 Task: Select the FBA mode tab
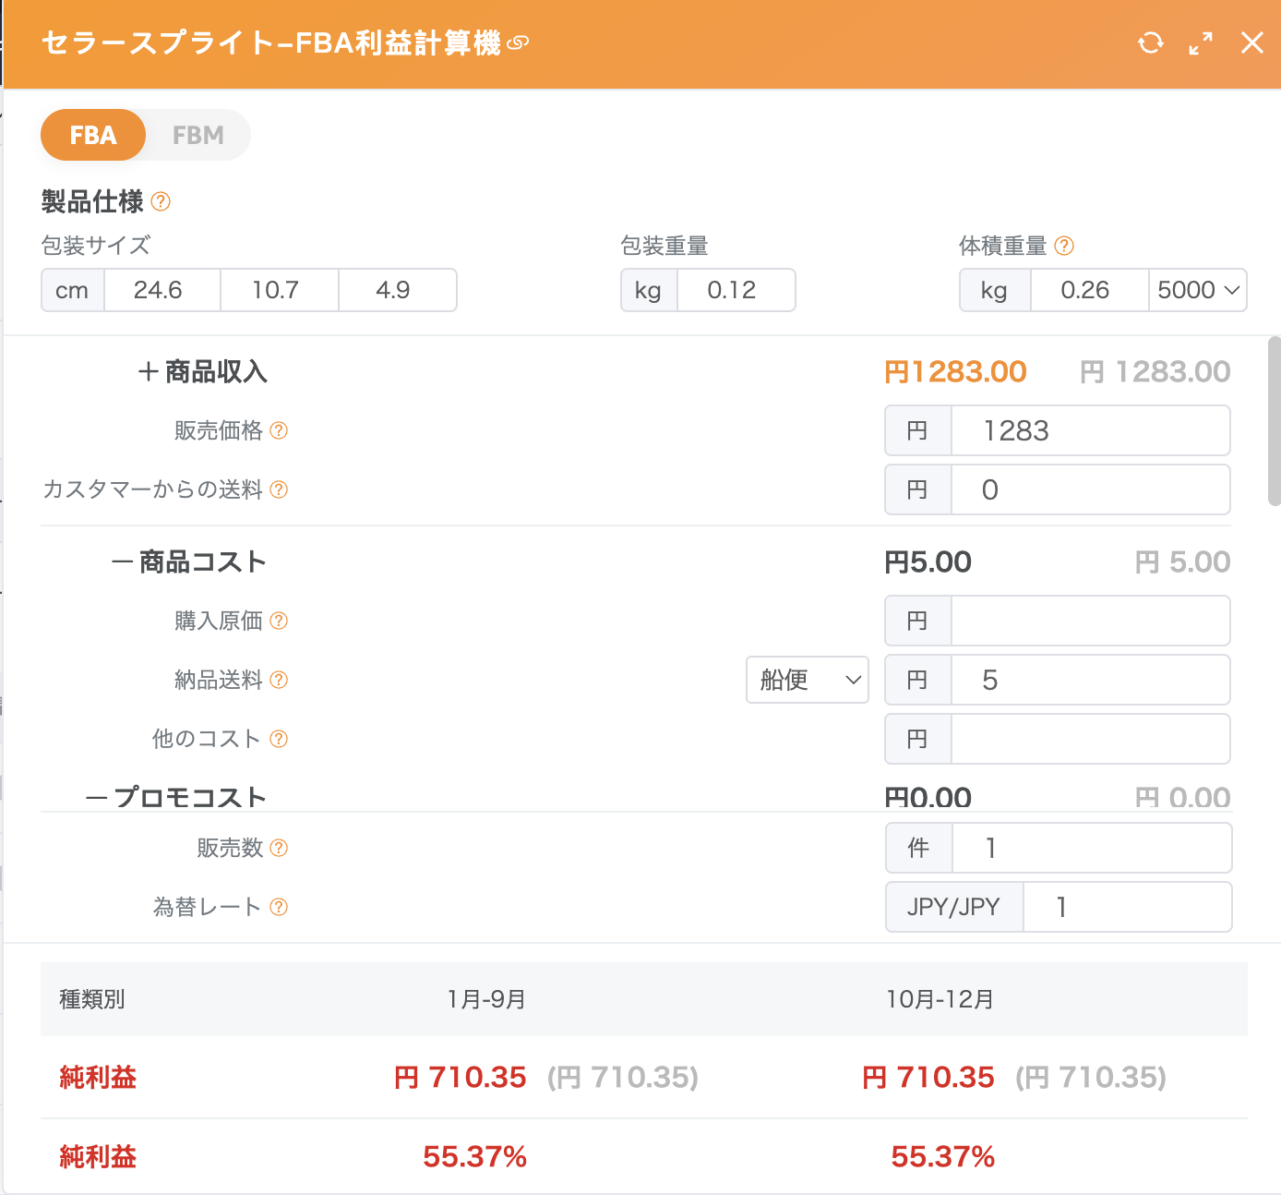click(93, 136)
